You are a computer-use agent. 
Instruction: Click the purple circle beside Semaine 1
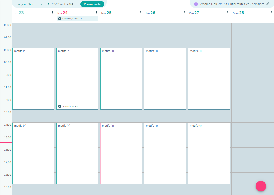pyautogui.click(x=196, y=4)
